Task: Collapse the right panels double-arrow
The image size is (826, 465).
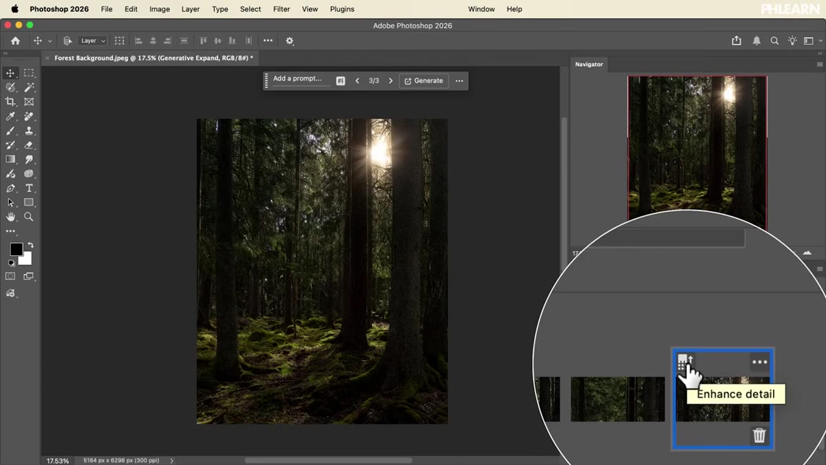Action: tap(820, 54)
